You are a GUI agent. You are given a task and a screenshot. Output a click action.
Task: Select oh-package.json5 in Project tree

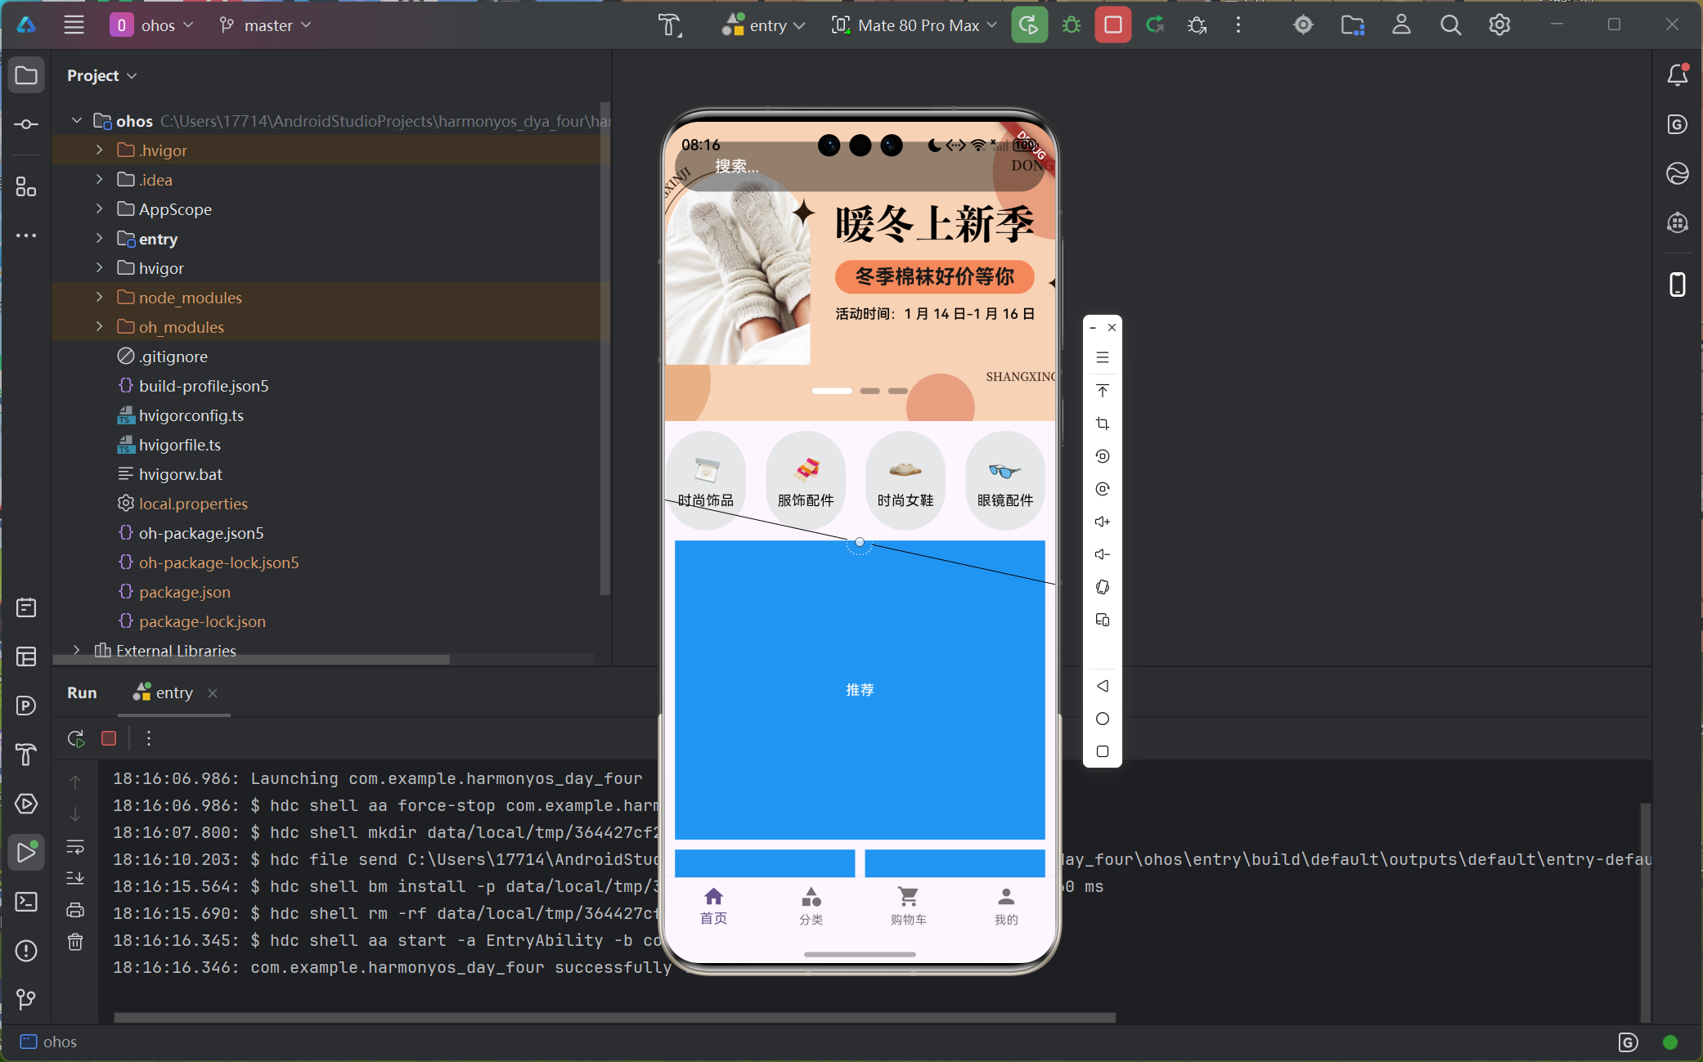[x=200, y=532]
